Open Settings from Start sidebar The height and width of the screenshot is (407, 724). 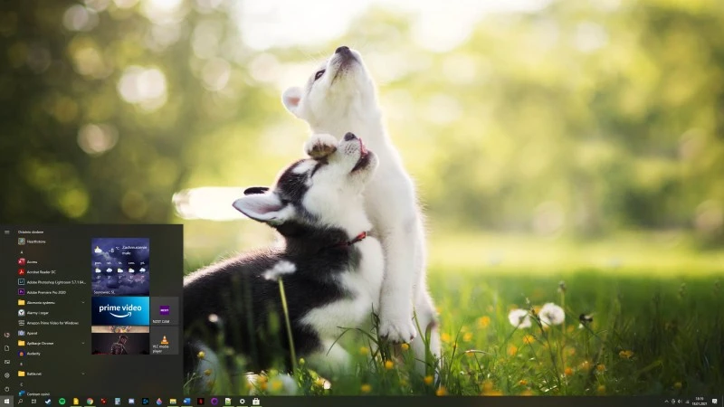[x=7, y=375]
